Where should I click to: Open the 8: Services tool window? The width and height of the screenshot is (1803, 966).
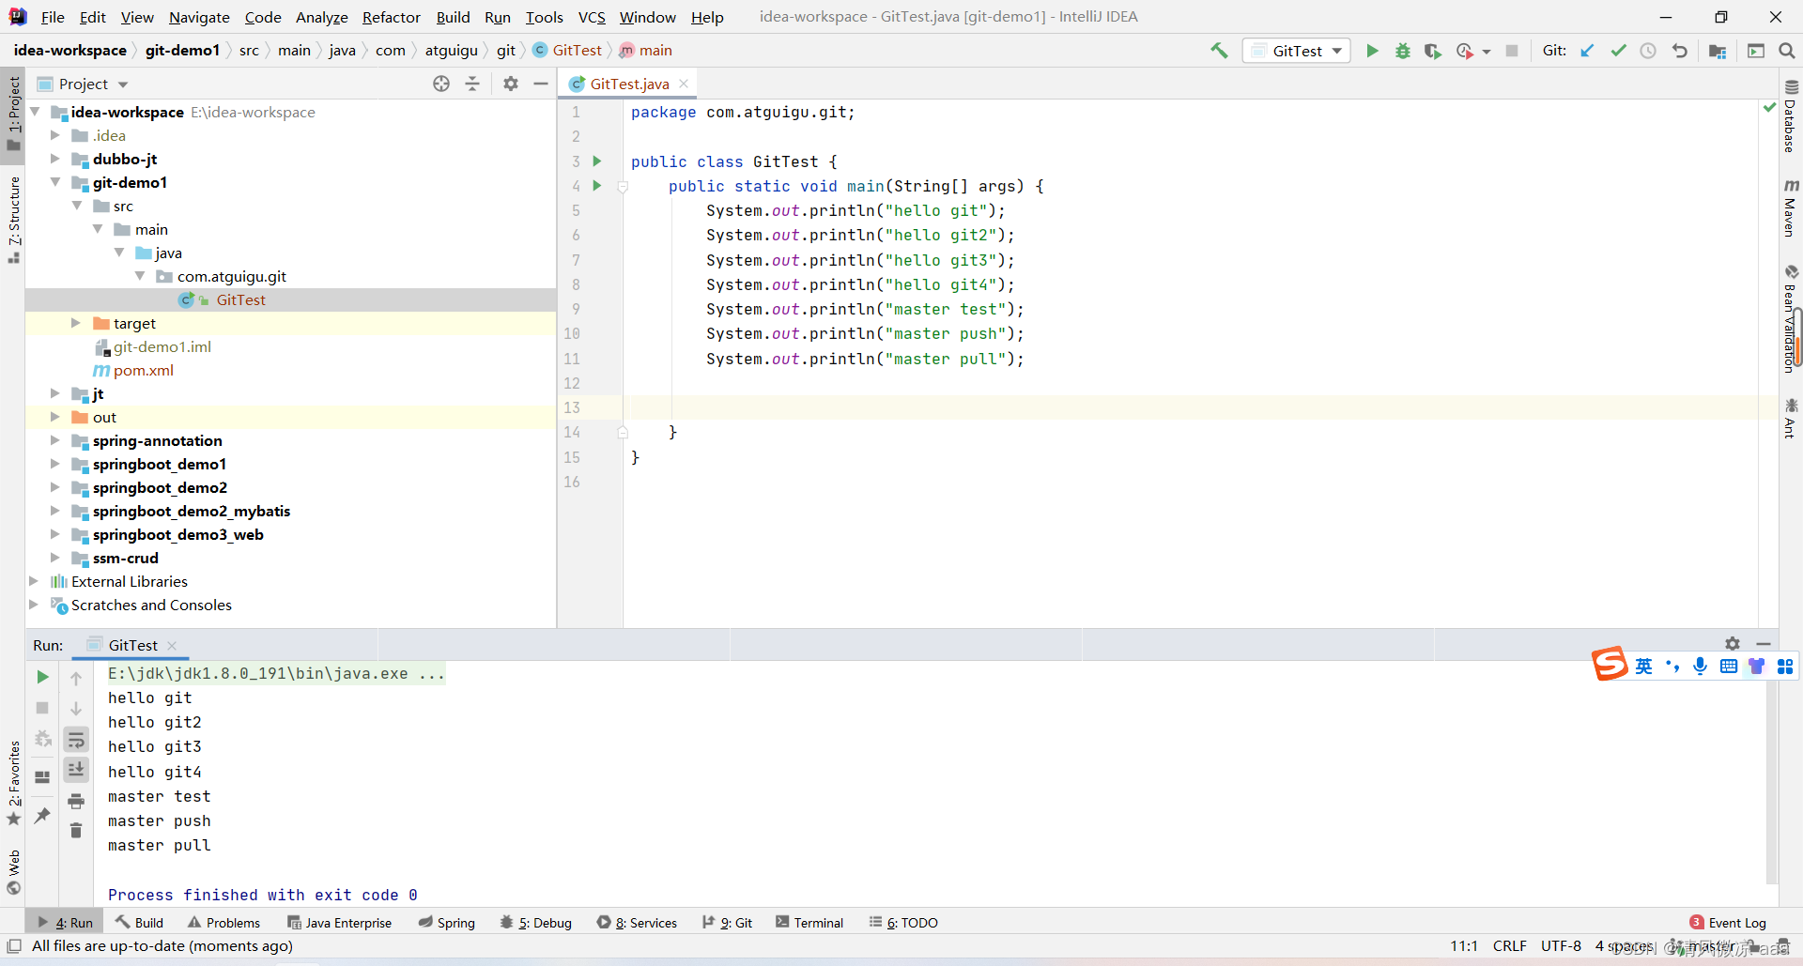click(x=638, y=923)
